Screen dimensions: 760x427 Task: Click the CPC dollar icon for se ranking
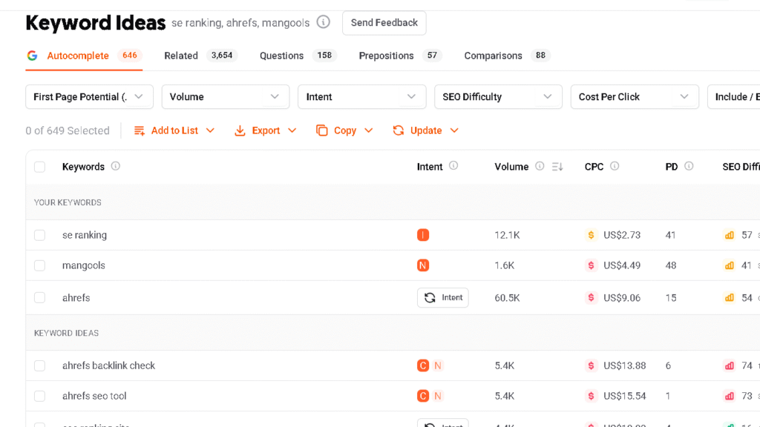pyautogui.click(x=591, y=235)
